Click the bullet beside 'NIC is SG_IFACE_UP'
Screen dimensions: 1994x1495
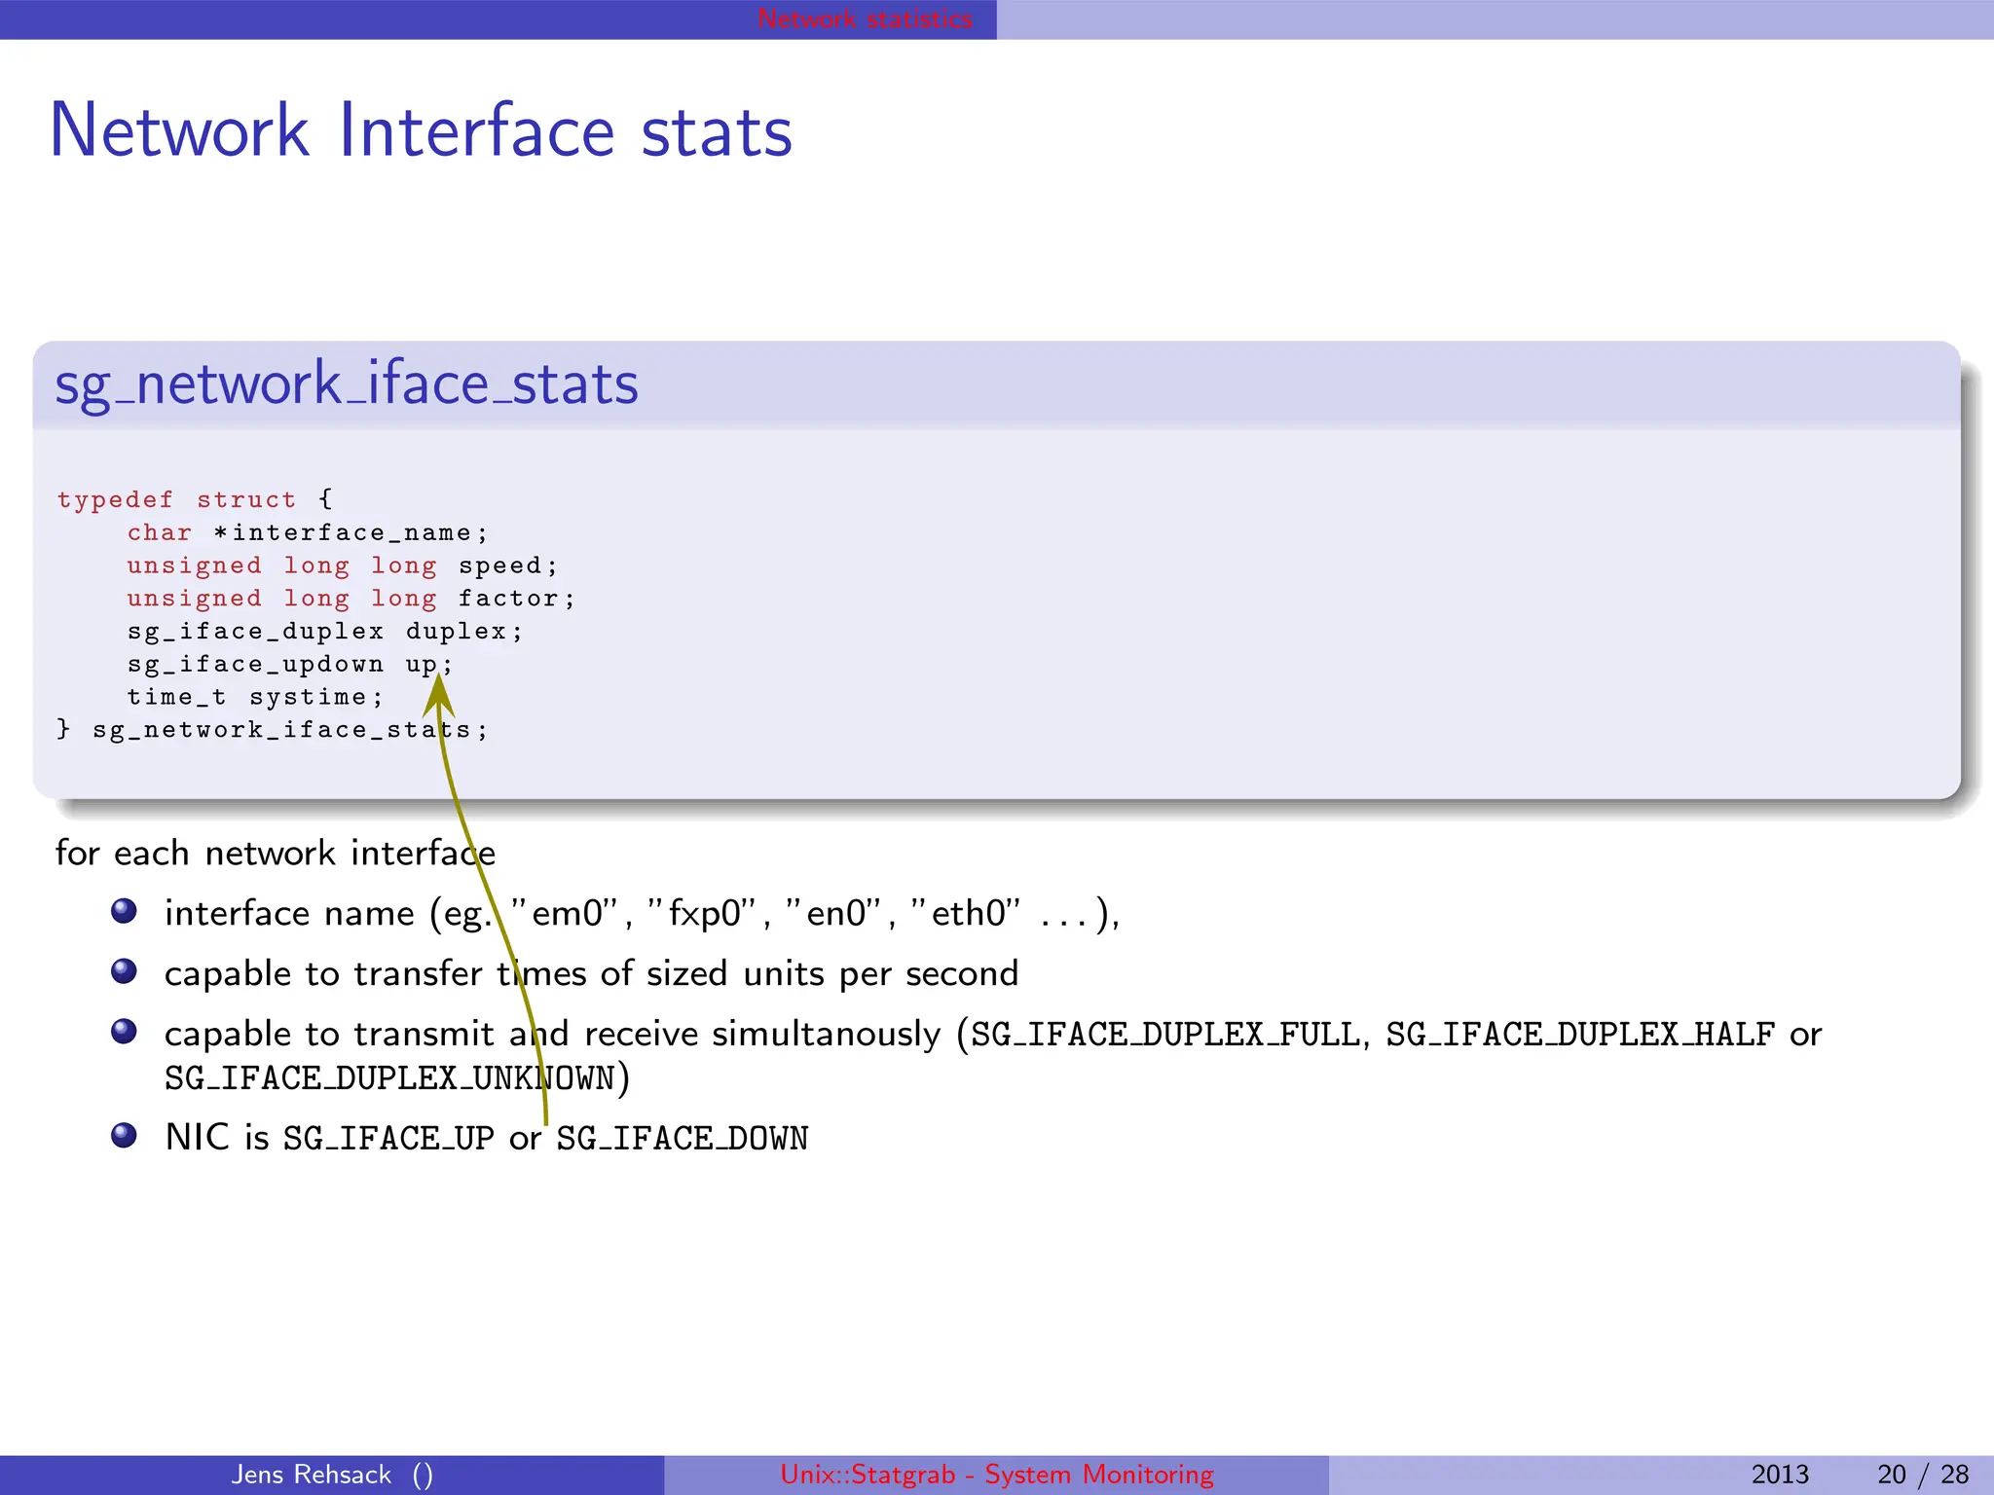[124, 1135]
